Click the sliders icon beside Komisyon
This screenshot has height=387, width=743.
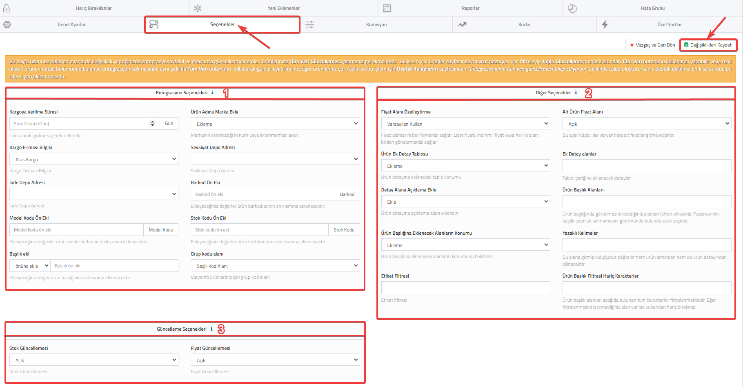[310, 24]
